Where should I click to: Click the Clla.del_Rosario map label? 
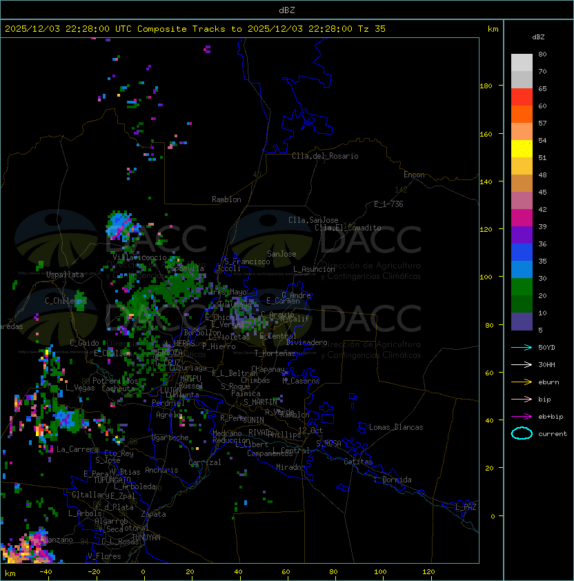tap(325, 156)
